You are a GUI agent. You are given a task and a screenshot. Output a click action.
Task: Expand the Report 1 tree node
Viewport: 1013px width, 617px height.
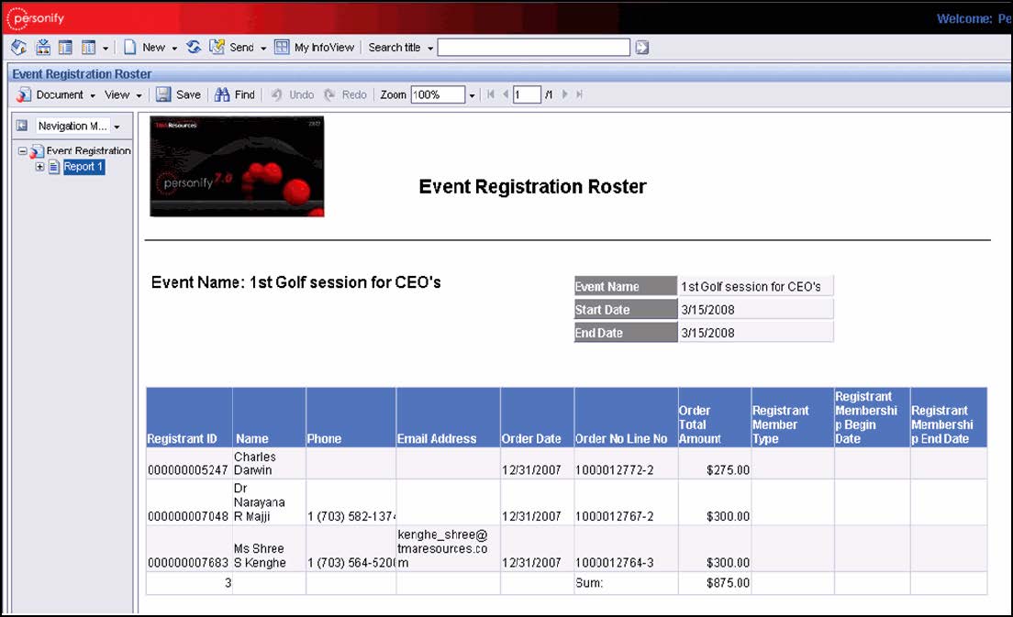click(x=39, y=167)
